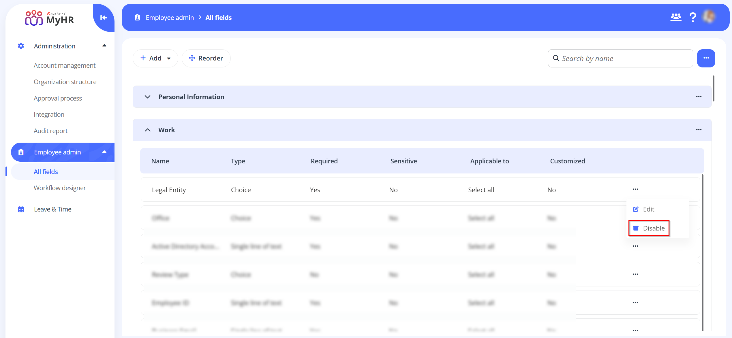Click All fields breadcrumb

pos(219,18)
